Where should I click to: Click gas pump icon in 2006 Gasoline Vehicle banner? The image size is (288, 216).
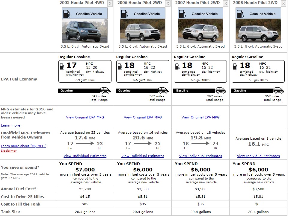click(x=125, y=14)
